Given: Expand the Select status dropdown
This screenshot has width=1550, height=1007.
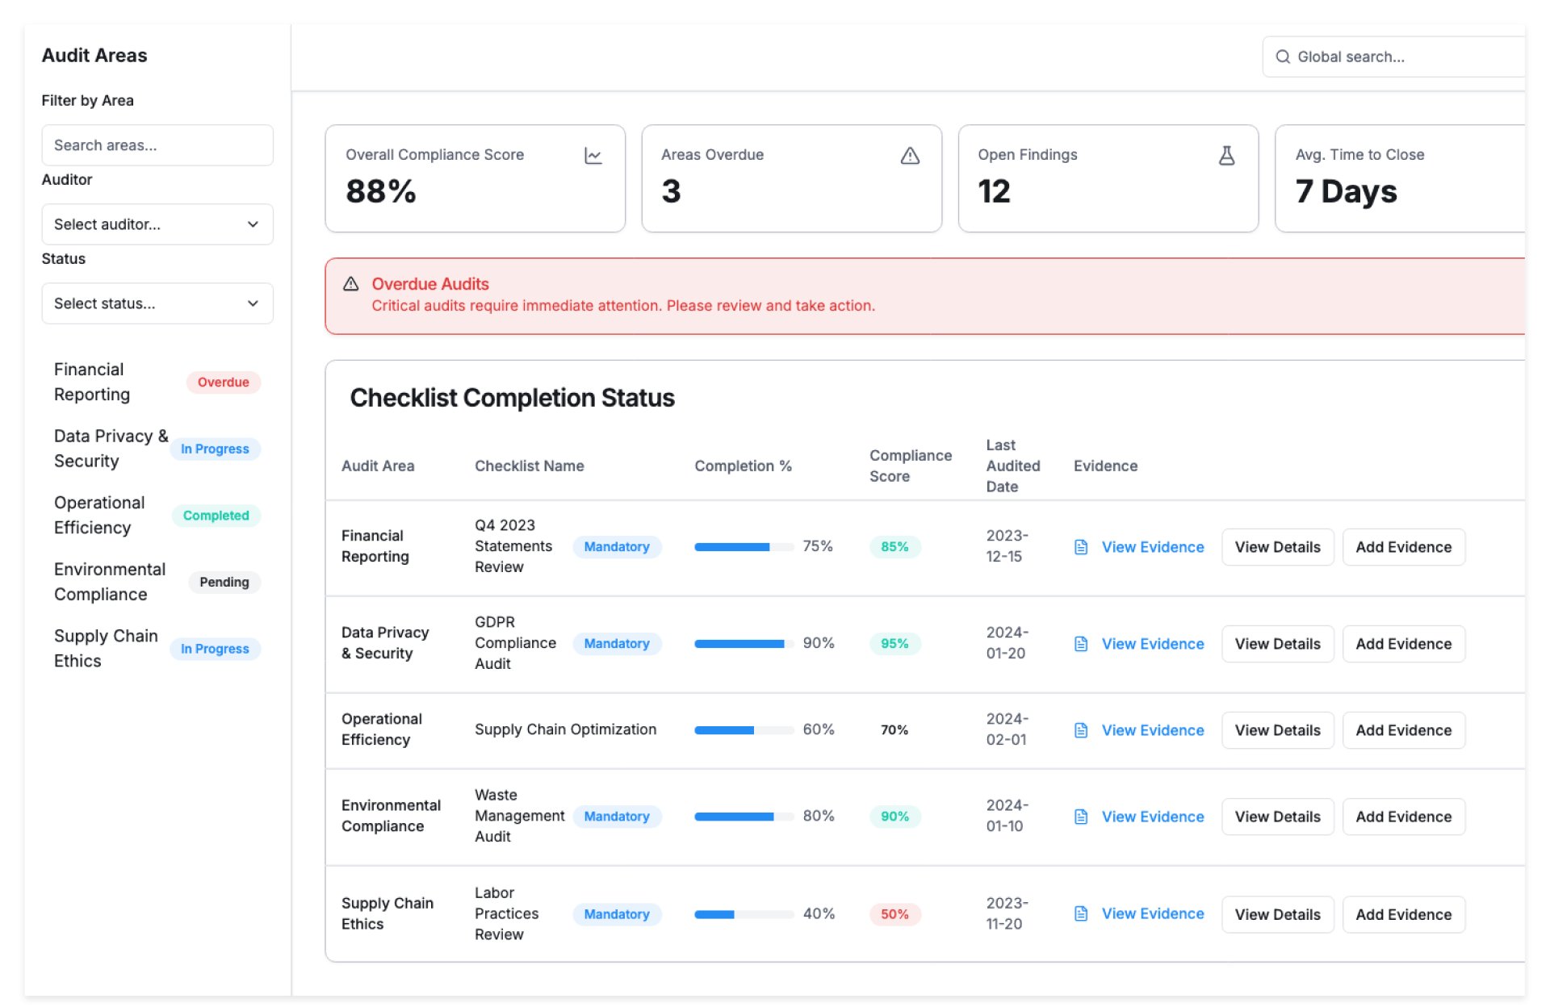Looking at the screenshot, I should pyautogui.click(x=157, y=303).
